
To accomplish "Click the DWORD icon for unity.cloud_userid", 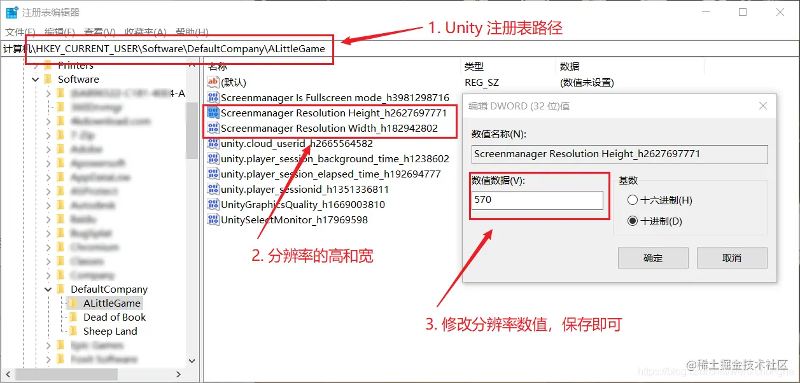I will [x=213, y=144].
